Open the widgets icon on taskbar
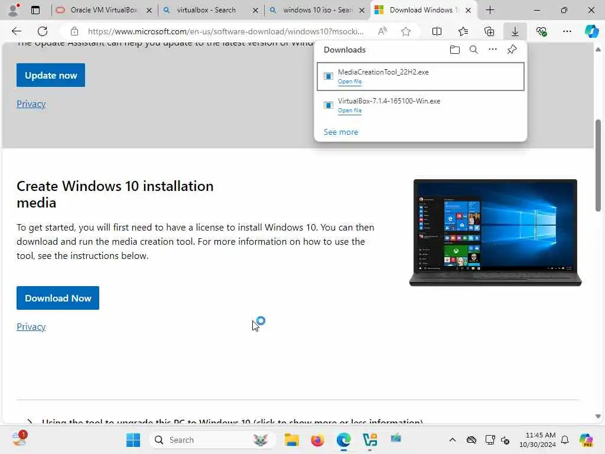Screen dimensions: 605x454 point(18,439)
